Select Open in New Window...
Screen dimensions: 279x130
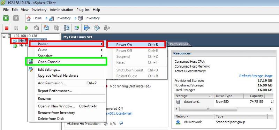[66, 106]
